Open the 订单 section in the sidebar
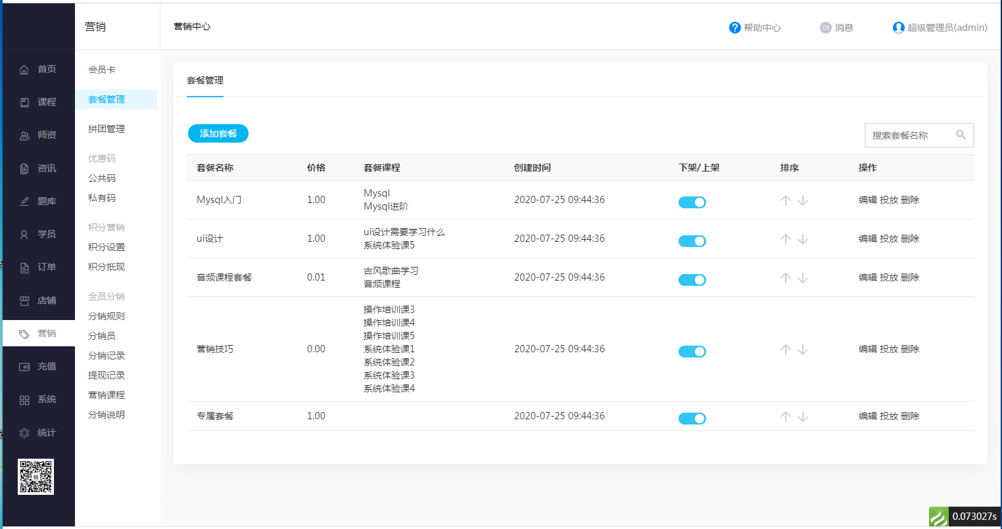 coord(46,267)
